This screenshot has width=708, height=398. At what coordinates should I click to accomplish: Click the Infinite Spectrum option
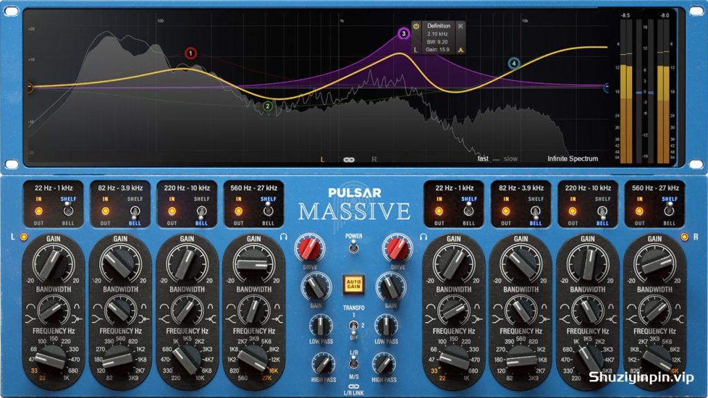pos(572,158)
